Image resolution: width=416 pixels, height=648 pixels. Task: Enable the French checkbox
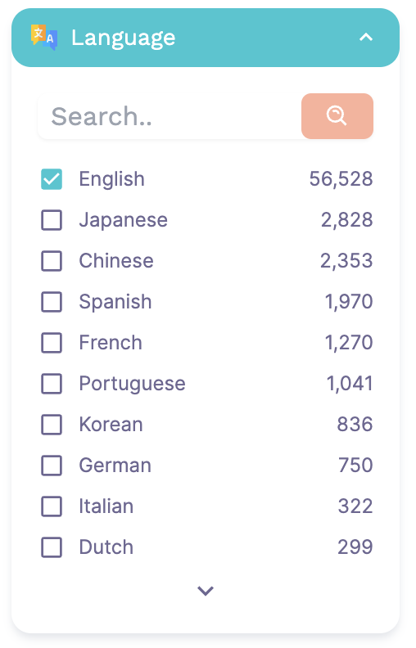point(52,343)
